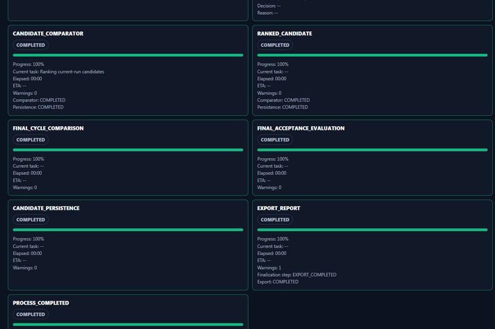Select 'Current task: Ranking current-run candidates' text
Image resolution: width=495 pixels, height=329 pixels.
click(x=58, y=72)
